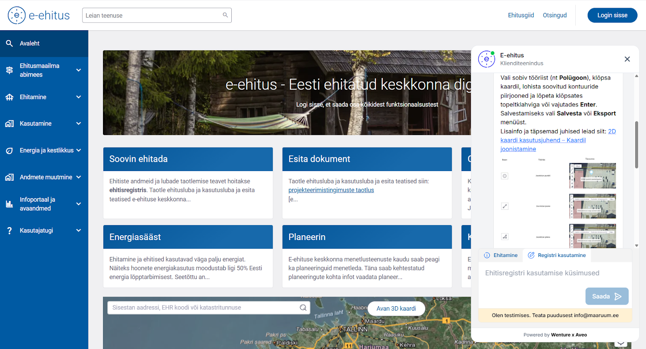Click the E-ehitus chat avatar logo
646x349 pixels.
pos(487,59)
